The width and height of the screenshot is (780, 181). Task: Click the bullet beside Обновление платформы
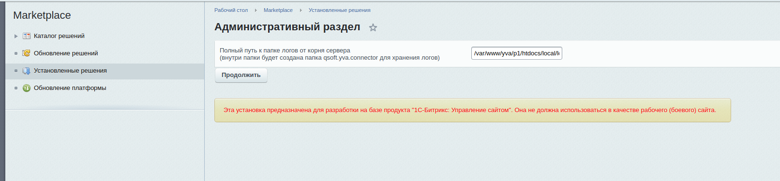tap(16, 88)
